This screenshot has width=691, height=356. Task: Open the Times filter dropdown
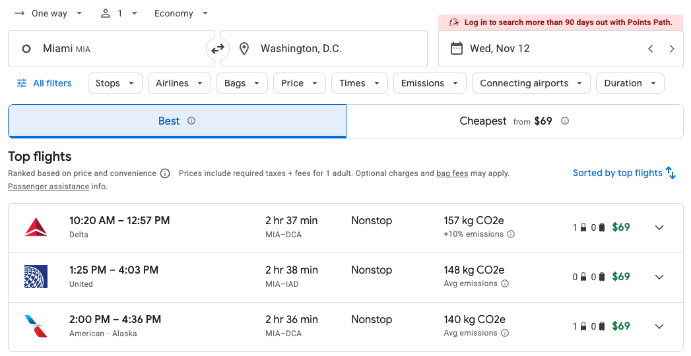click(360, 83)
